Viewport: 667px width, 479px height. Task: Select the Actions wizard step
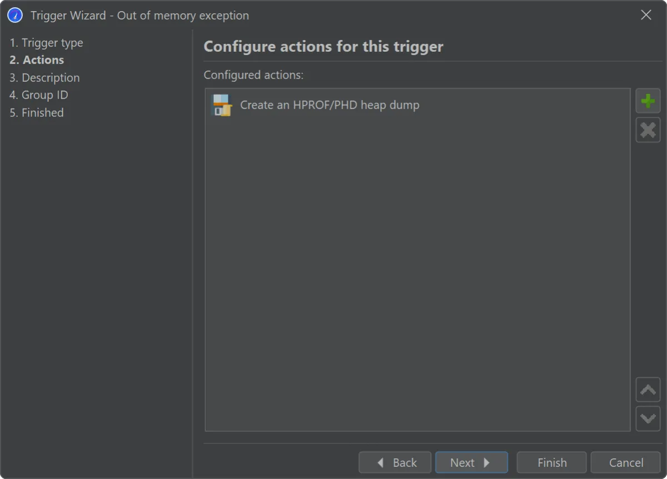coord(37,60)
